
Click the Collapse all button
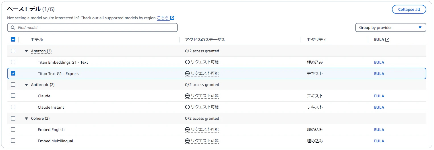tap(409, 9)
